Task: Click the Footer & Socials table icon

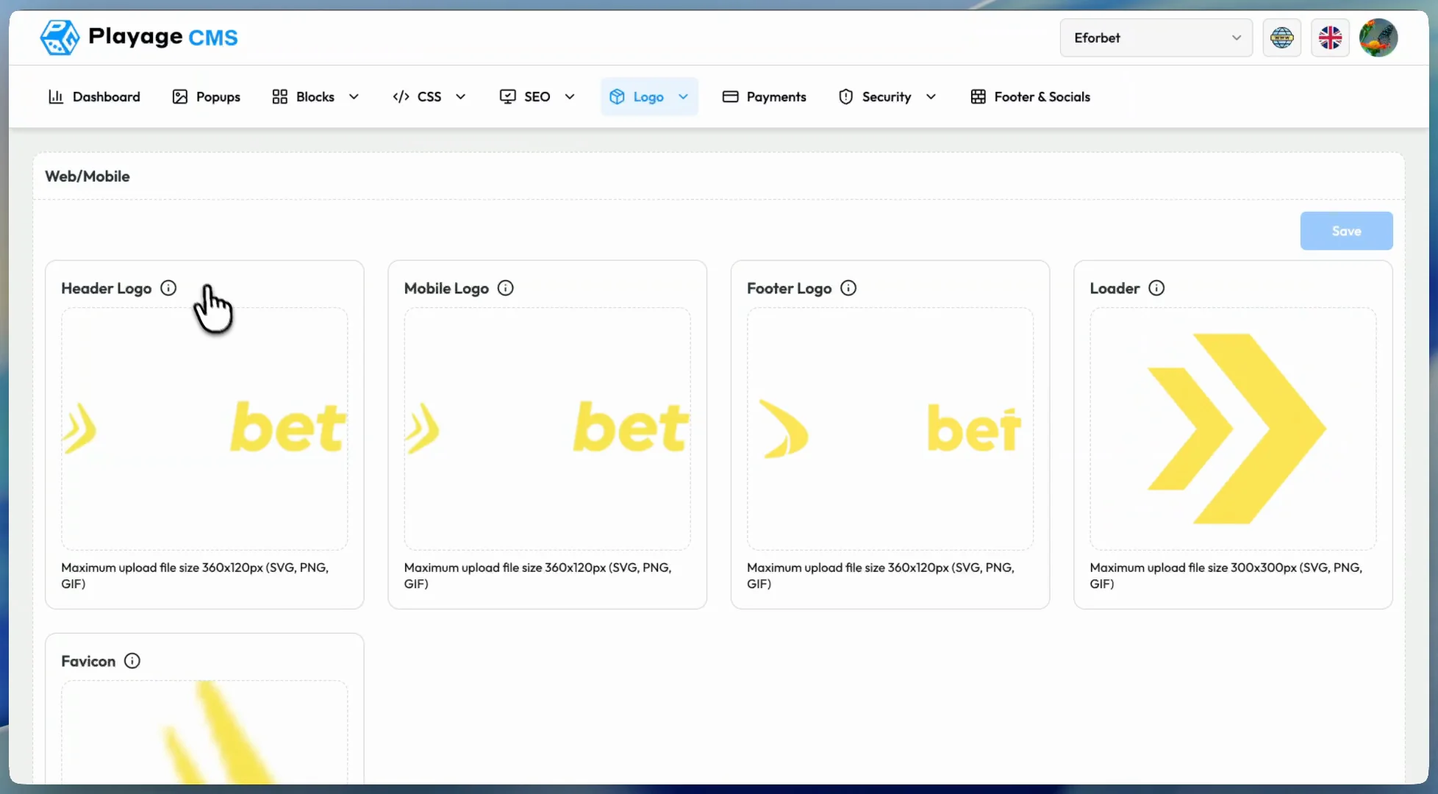Action: (x=978, y=97)
